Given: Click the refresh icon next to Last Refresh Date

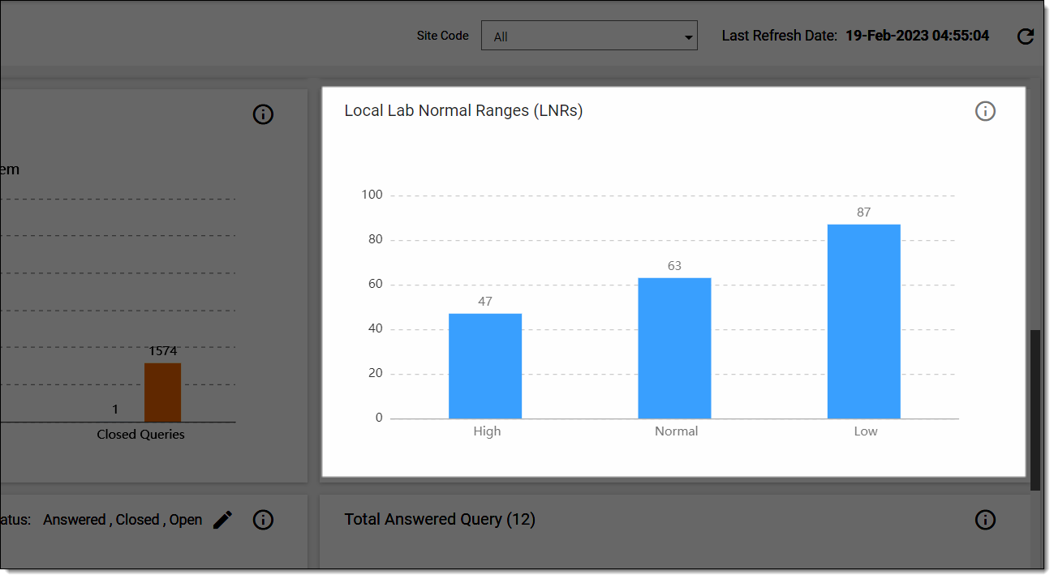Looking at the screenshot, I should 1026,36.
